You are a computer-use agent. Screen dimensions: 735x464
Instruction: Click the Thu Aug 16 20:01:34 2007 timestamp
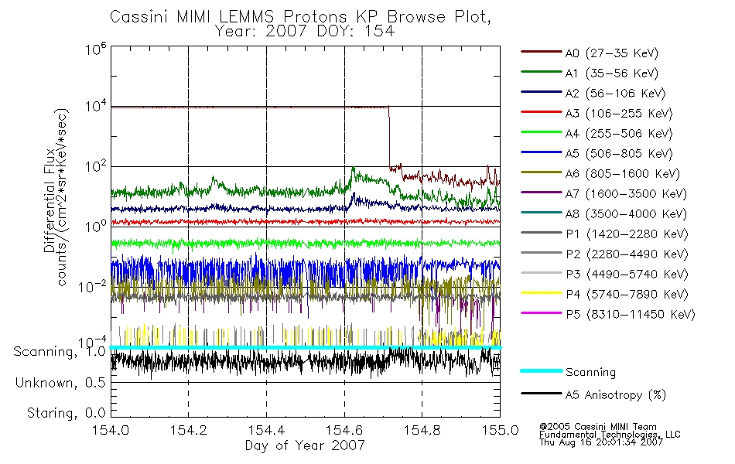coord(601,442)
